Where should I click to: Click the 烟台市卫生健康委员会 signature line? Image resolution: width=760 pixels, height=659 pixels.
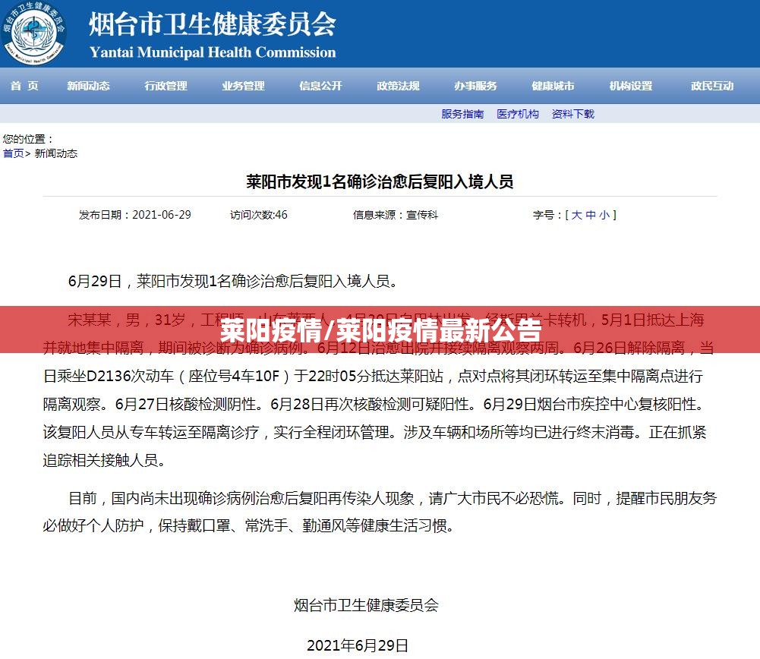[366, 605]
